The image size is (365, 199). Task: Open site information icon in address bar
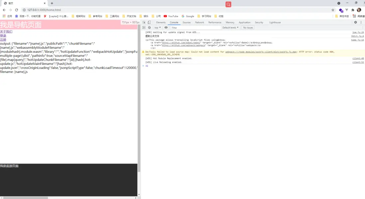pyautogui.click(x=24, y=10)
